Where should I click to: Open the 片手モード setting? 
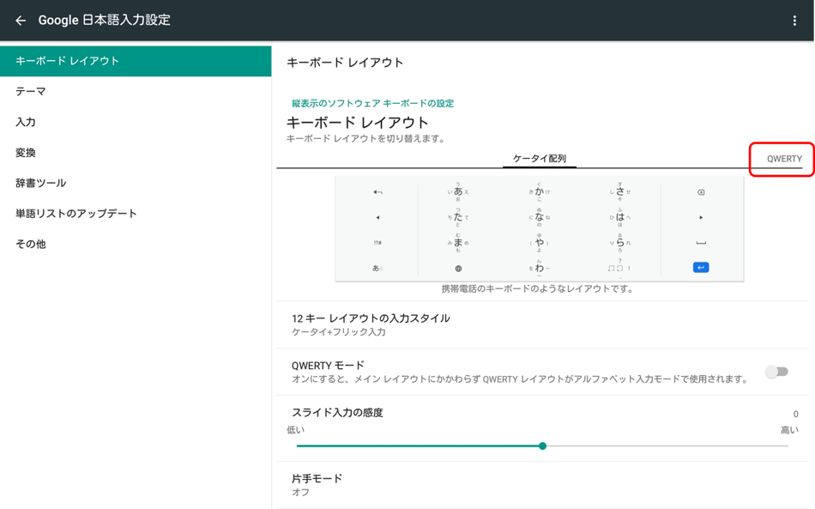click(542, 485)
